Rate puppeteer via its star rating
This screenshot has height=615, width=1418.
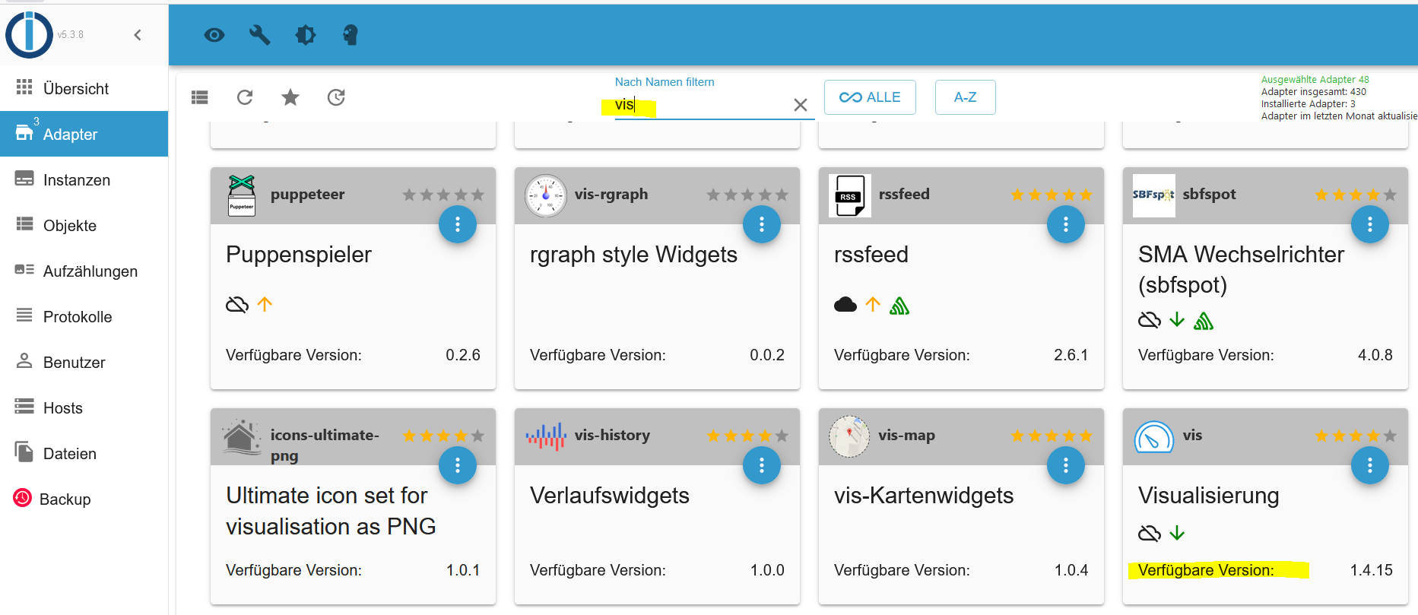(443, 195)
